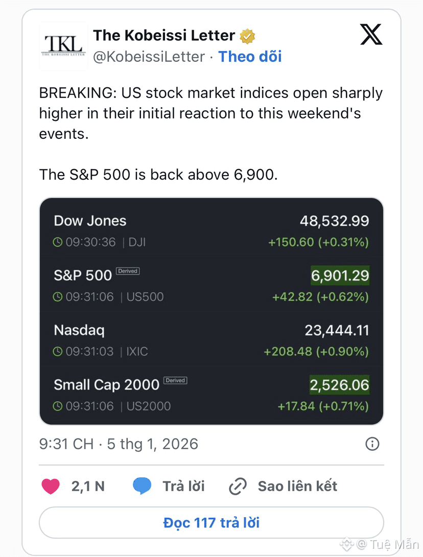Viewport: 423px width, 557px height.
Task: Click the gold verified badge
Action: [x=248, y=36]
